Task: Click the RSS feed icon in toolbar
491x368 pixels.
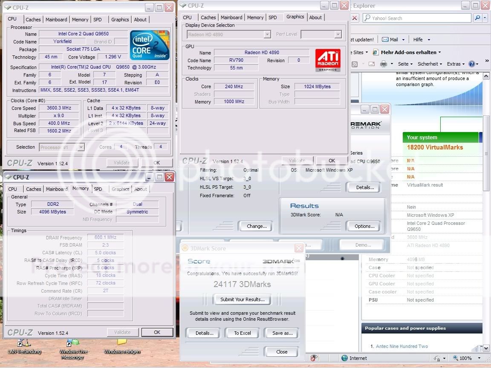Action: (354, 64)
